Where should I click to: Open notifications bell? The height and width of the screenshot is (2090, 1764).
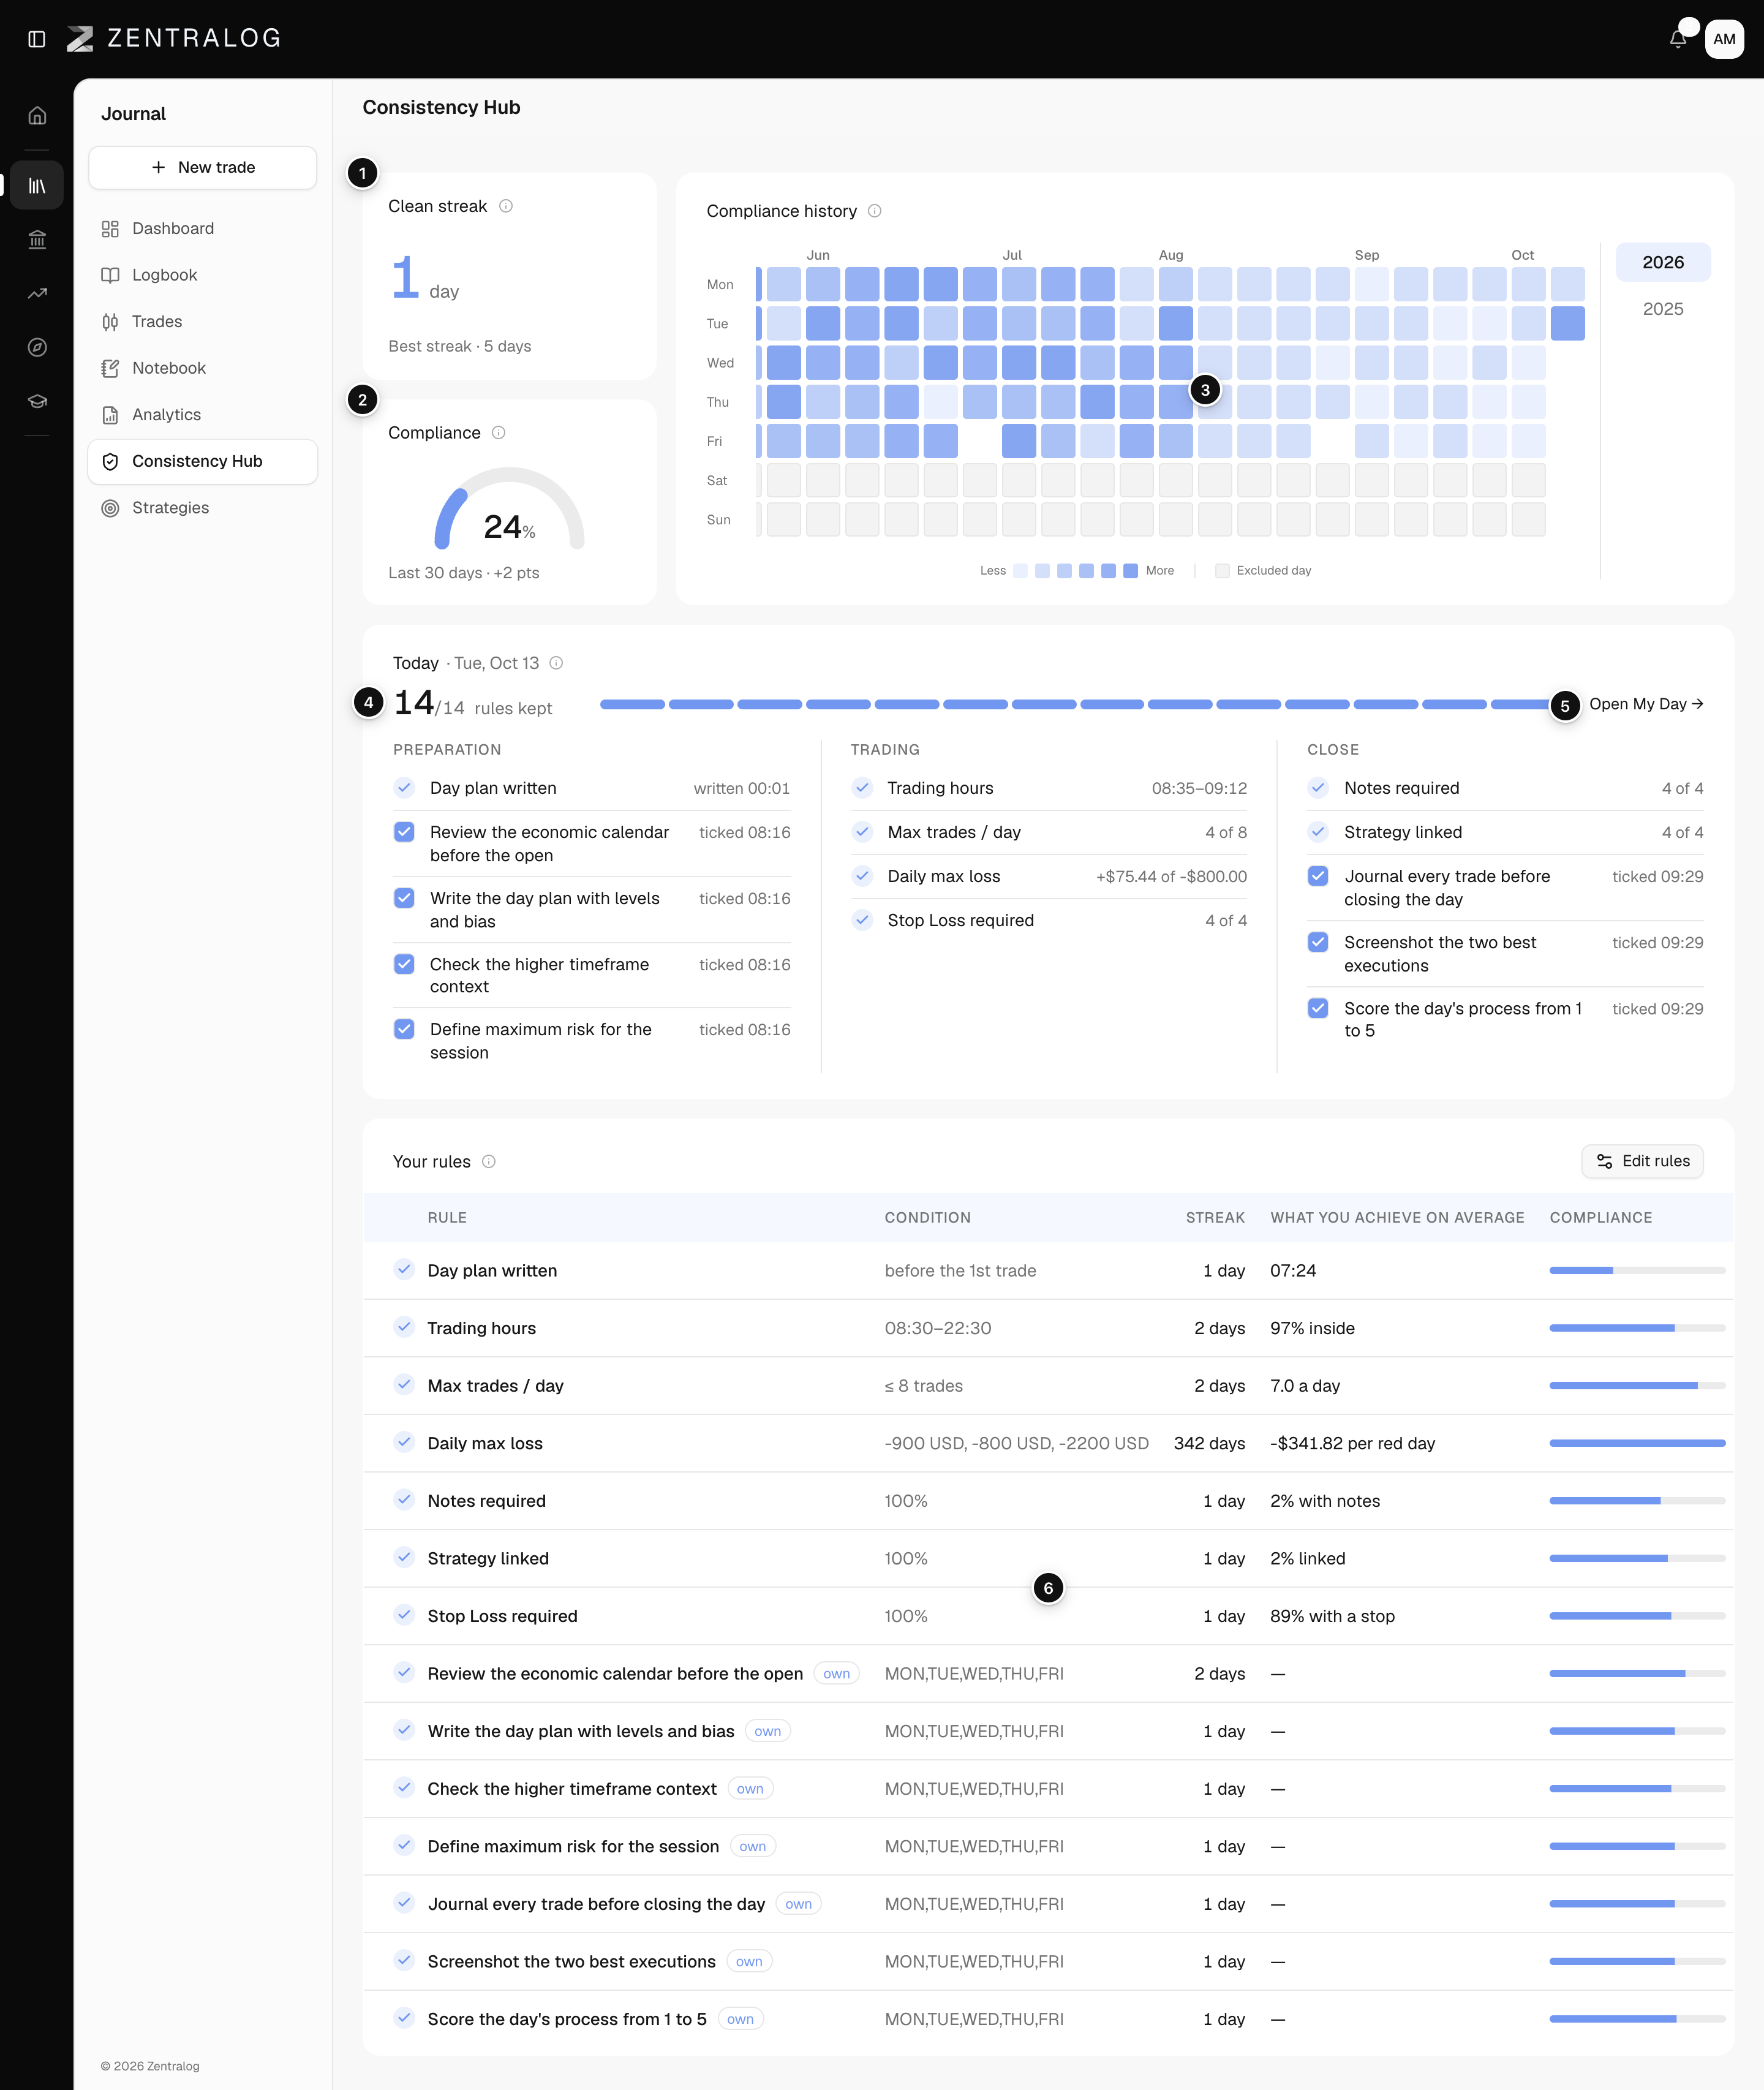point(1678,39)
